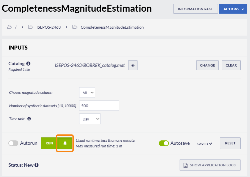Open the INFORMATION PAGE
Viewport: 250px width, 177px height.
pos(196,9)
